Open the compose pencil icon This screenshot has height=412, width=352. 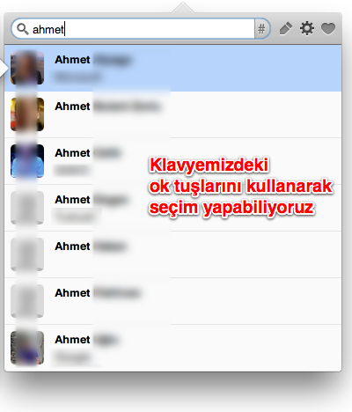(286, 28)
